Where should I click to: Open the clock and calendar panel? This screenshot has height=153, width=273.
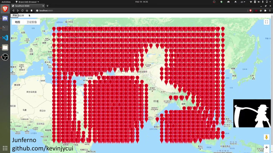142,2
